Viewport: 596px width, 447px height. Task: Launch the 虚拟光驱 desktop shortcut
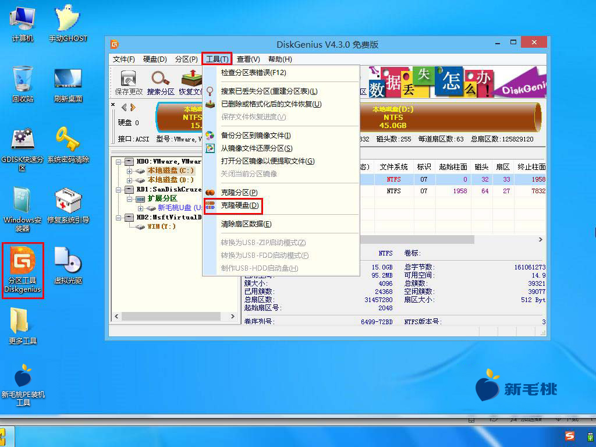point(68,265)
